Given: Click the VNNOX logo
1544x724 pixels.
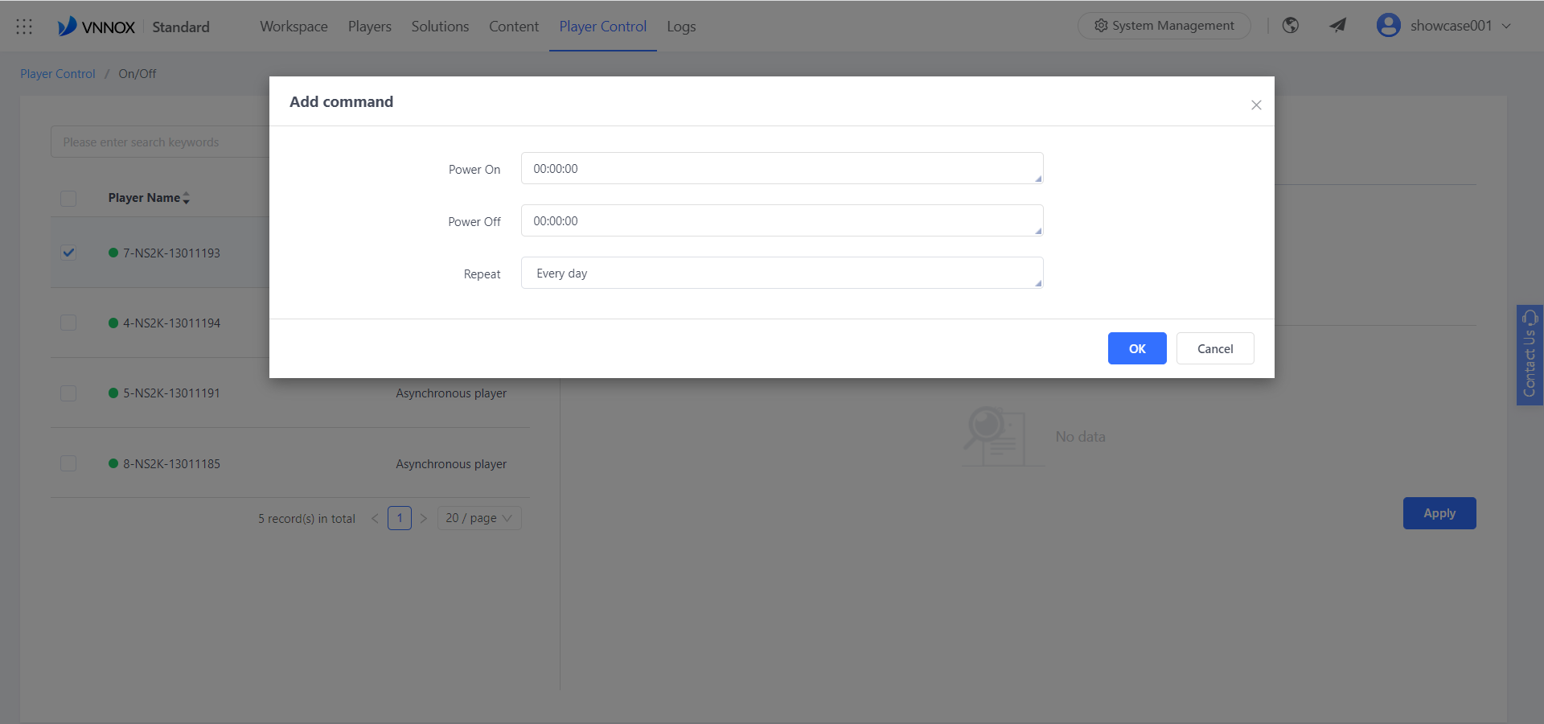Looking at the screenshot, I should 96,27.
